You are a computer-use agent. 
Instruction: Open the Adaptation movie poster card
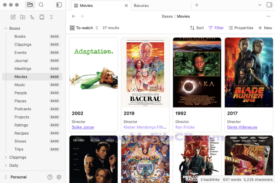(94, 72)
